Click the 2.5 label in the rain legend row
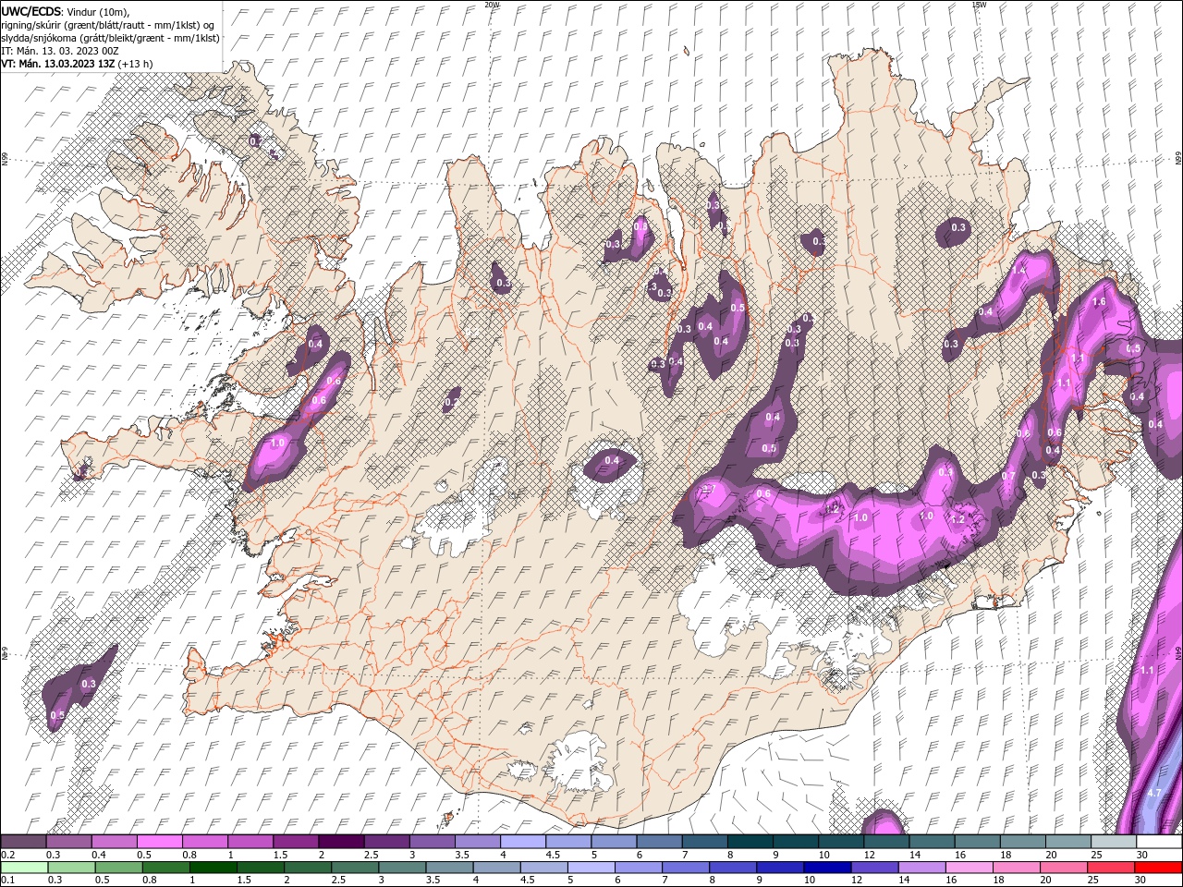The image size is (1183, 887). pos(338,880)
